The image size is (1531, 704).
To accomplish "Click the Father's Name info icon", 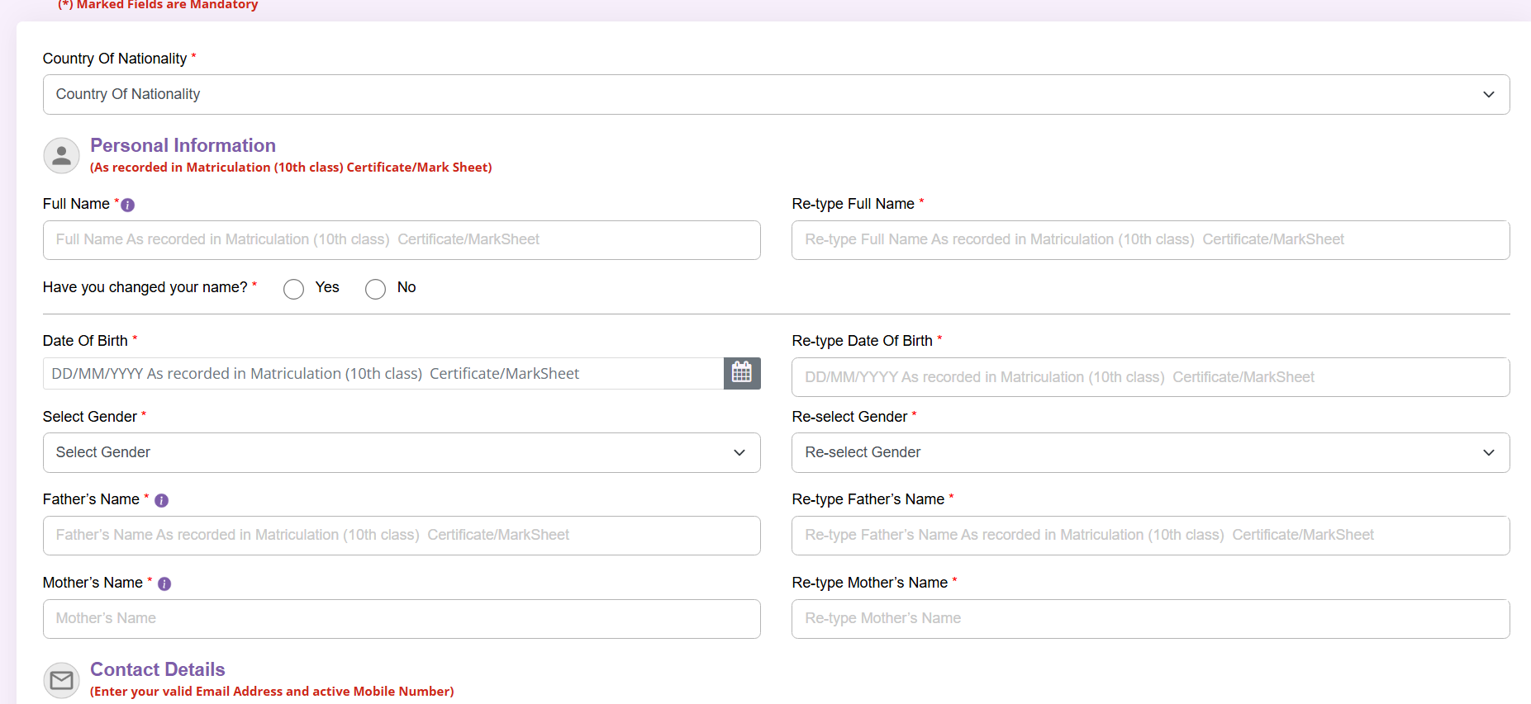I will pos(162,501).
